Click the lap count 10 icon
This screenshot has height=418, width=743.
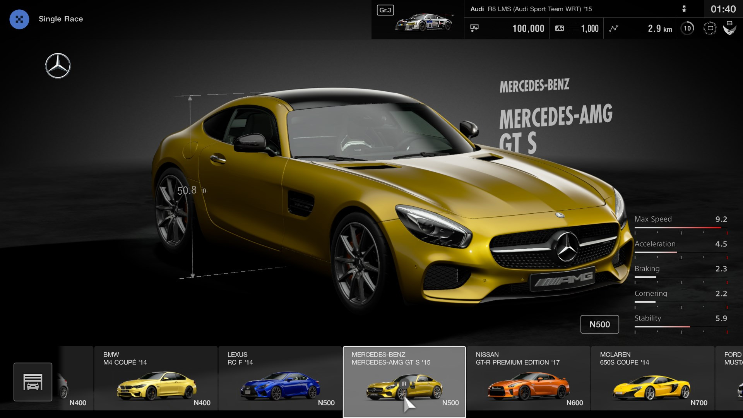(687, 28)
